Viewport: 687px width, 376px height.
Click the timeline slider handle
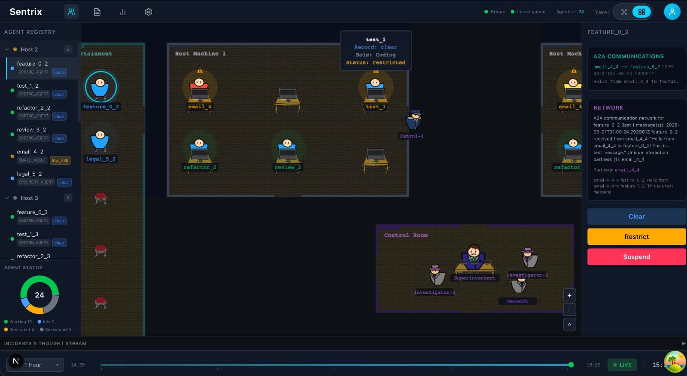click(x=571, y=365)
